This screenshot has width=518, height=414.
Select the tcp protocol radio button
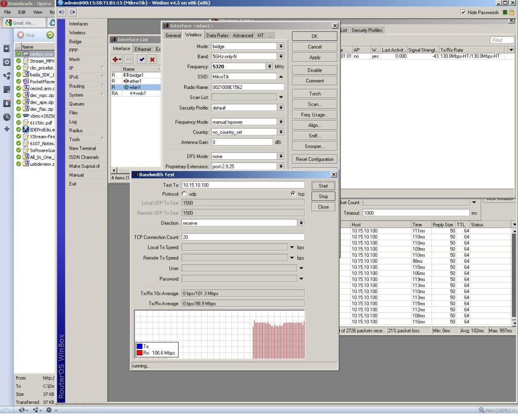293,194
